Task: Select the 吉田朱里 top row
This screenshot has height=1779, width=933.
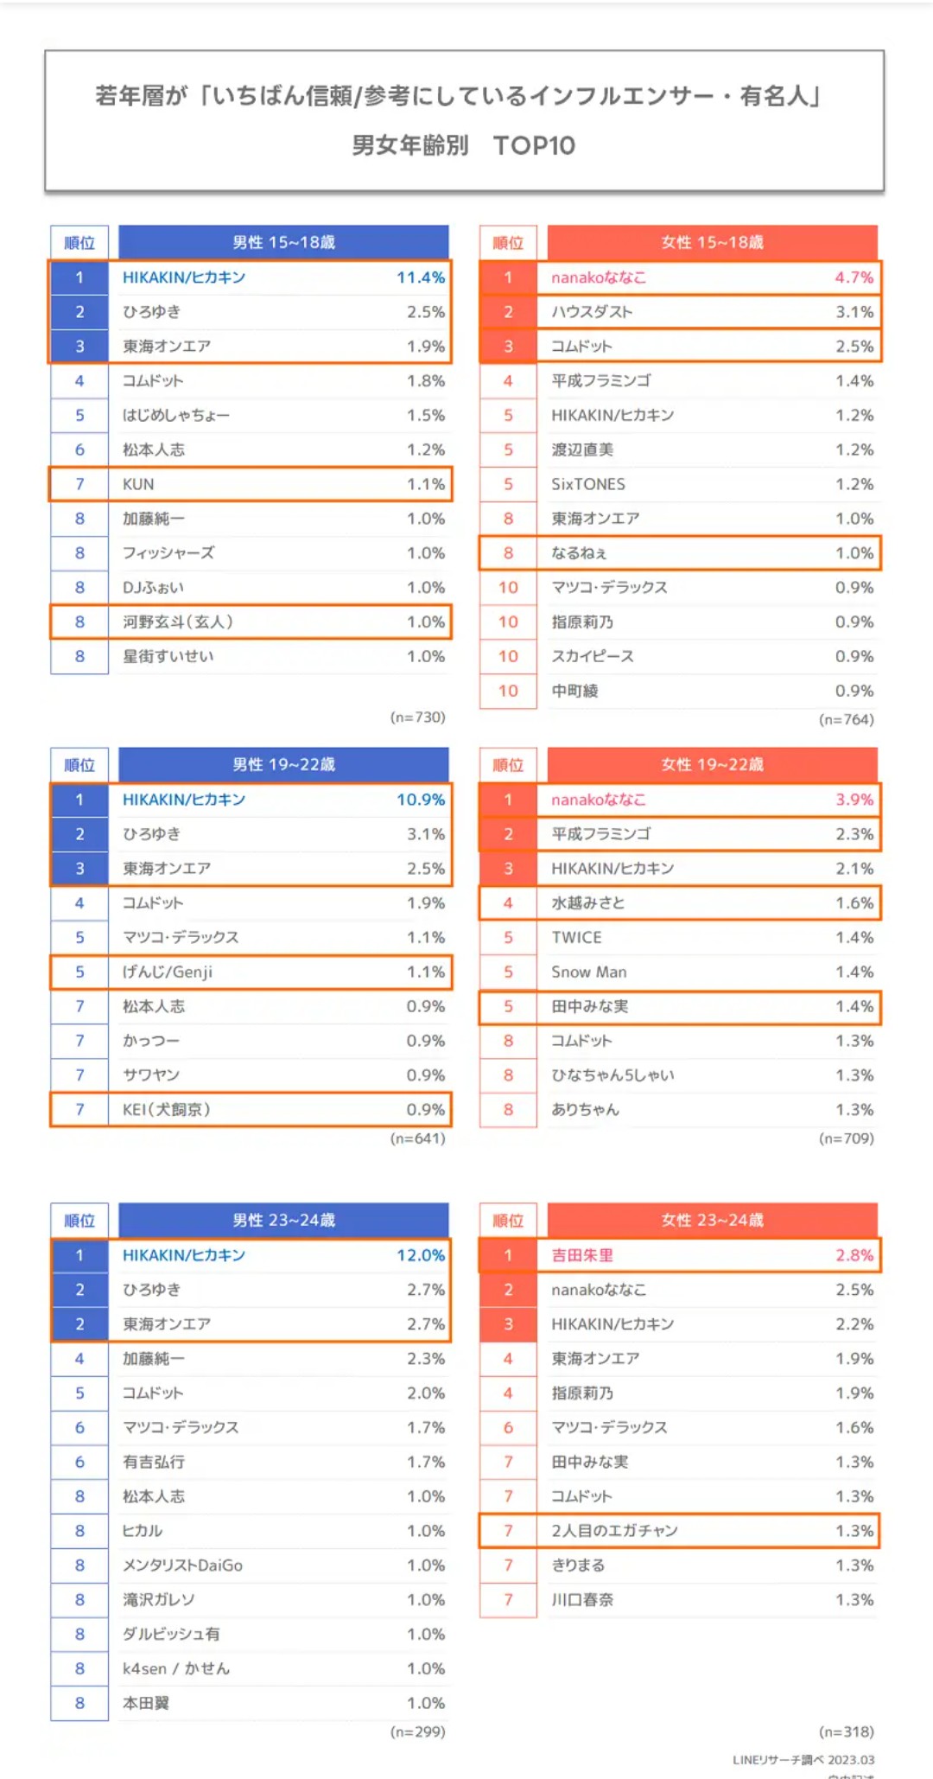Action: pyautogui.click(x=680, y=1255)
